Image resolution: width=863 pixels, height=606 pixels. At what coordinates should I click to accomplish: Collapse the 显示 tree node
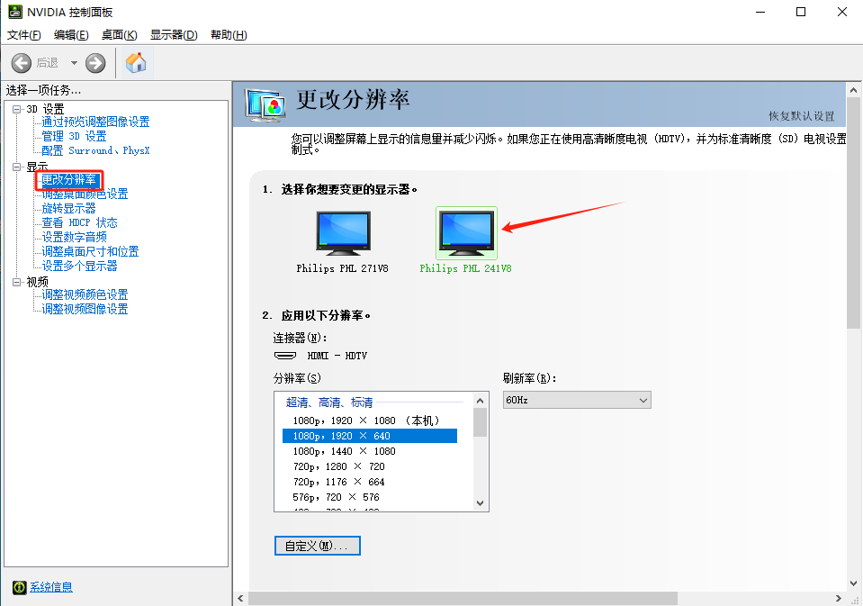click(16, 167)
